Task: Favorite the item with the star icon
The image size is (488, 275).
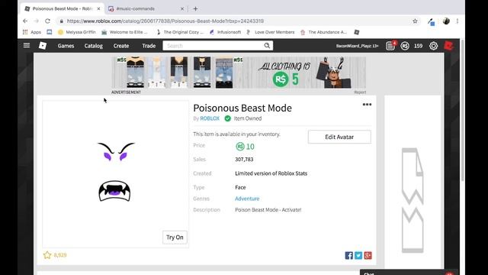Action: [x=47, y=255]
